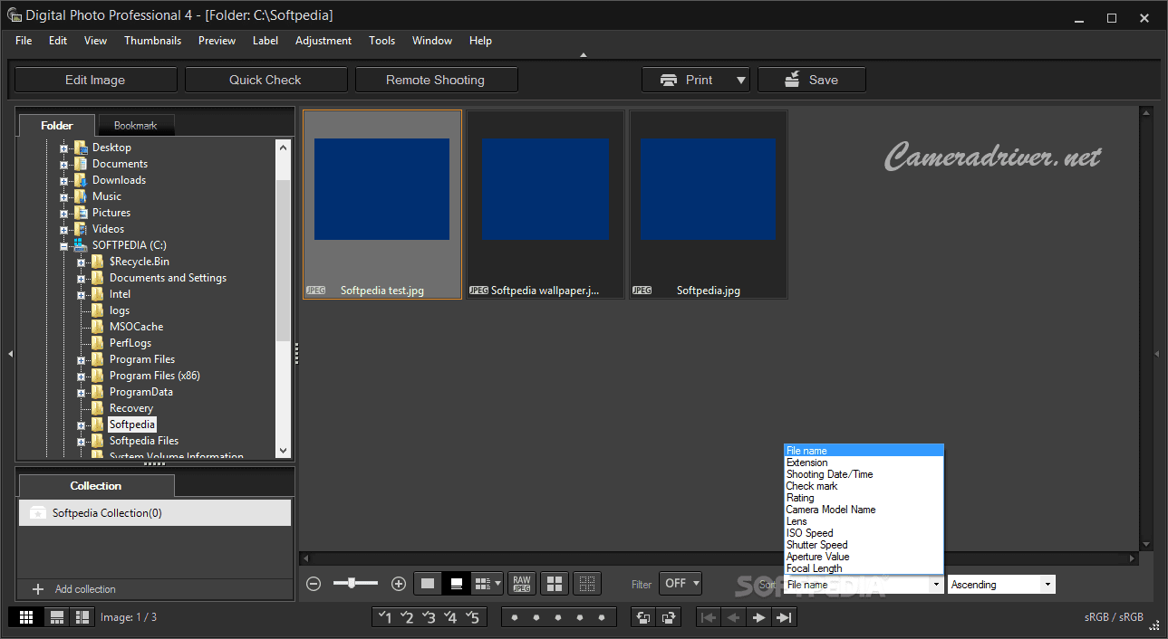Click the thumbnail size slider handle
The height and width of the screenshot is (639, 1168).
tap(350, 584)
